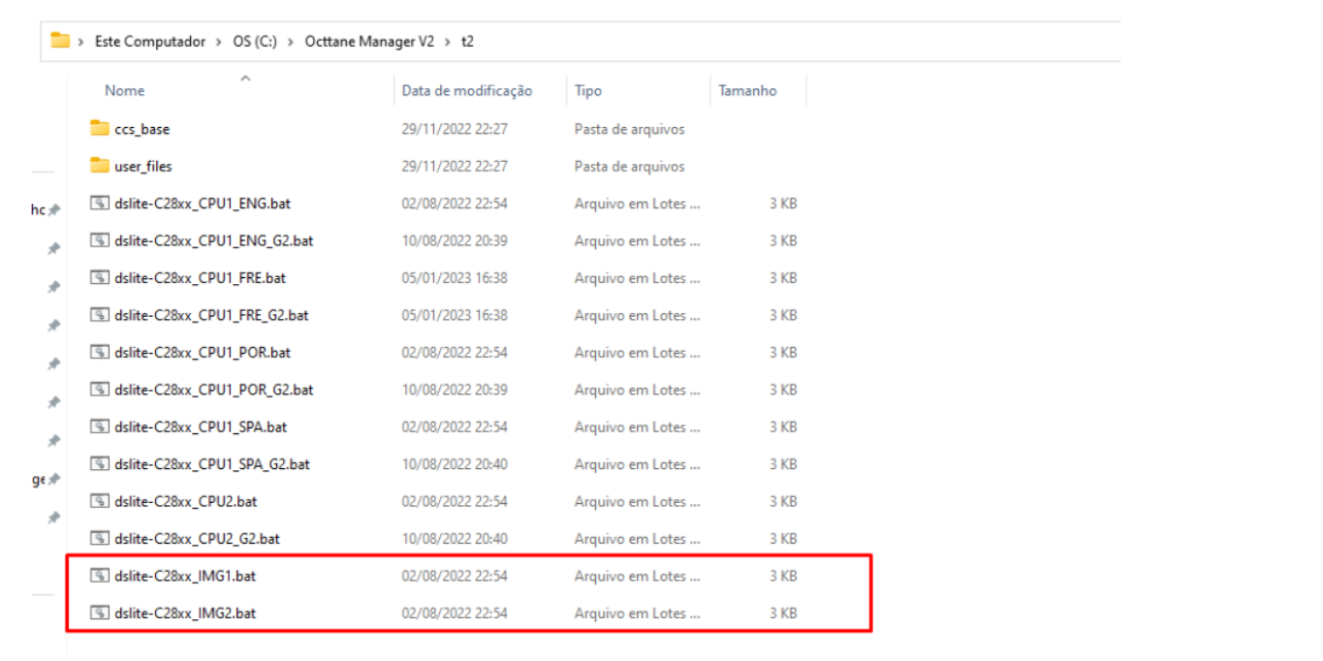
Task: Expand the chevron after Este Computador
Action: pos(220,42)
